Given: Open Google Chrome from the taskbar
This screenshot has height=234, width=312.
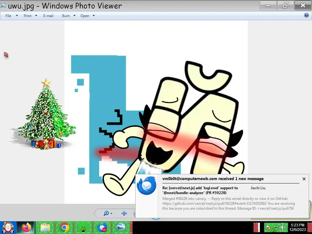Looking at the screenshot, I should 64,227.
